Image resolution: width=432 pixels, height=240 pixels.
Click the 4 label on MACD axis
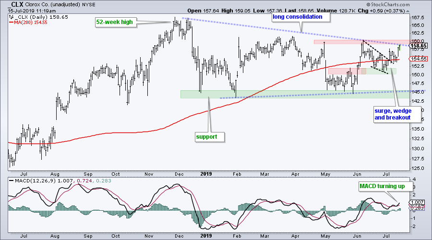pos(414,180)
